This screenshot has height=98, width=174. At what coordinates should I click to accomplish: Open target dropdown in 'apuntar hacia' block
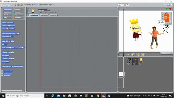pos(13,36)
